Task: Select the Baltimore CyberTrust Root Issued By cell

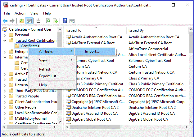Action: [x=150, y=61]
